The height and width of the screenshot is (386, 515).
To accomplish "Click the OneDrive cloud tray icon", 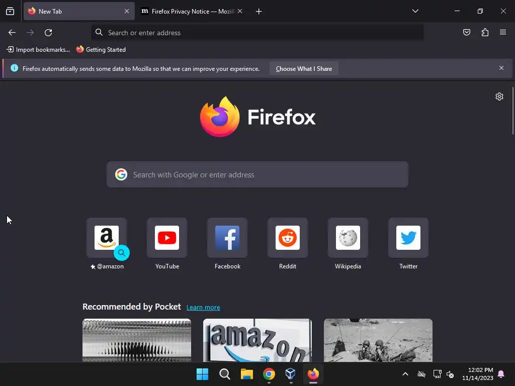I will coord(421,374).
